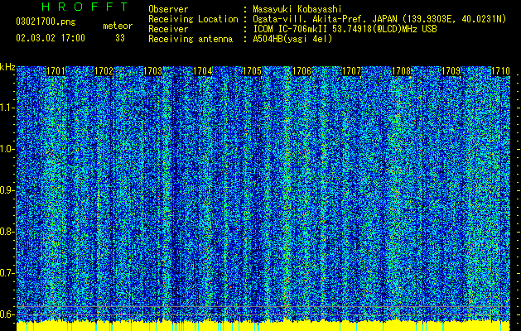Click the Ogata-vill. Akita-Pref. JAPAN location text
The image size is (521, 331).
(379, 19)
